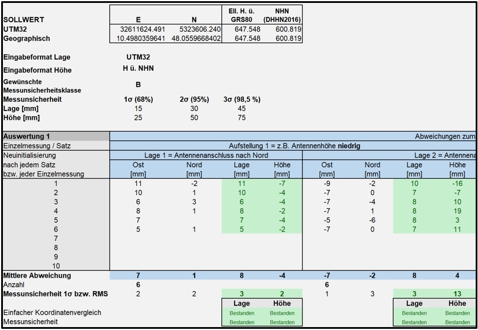Screen dimensions: 478x330
Task: Select the Höhe [mm] 2σ value 50
Action: pos(194,118)
